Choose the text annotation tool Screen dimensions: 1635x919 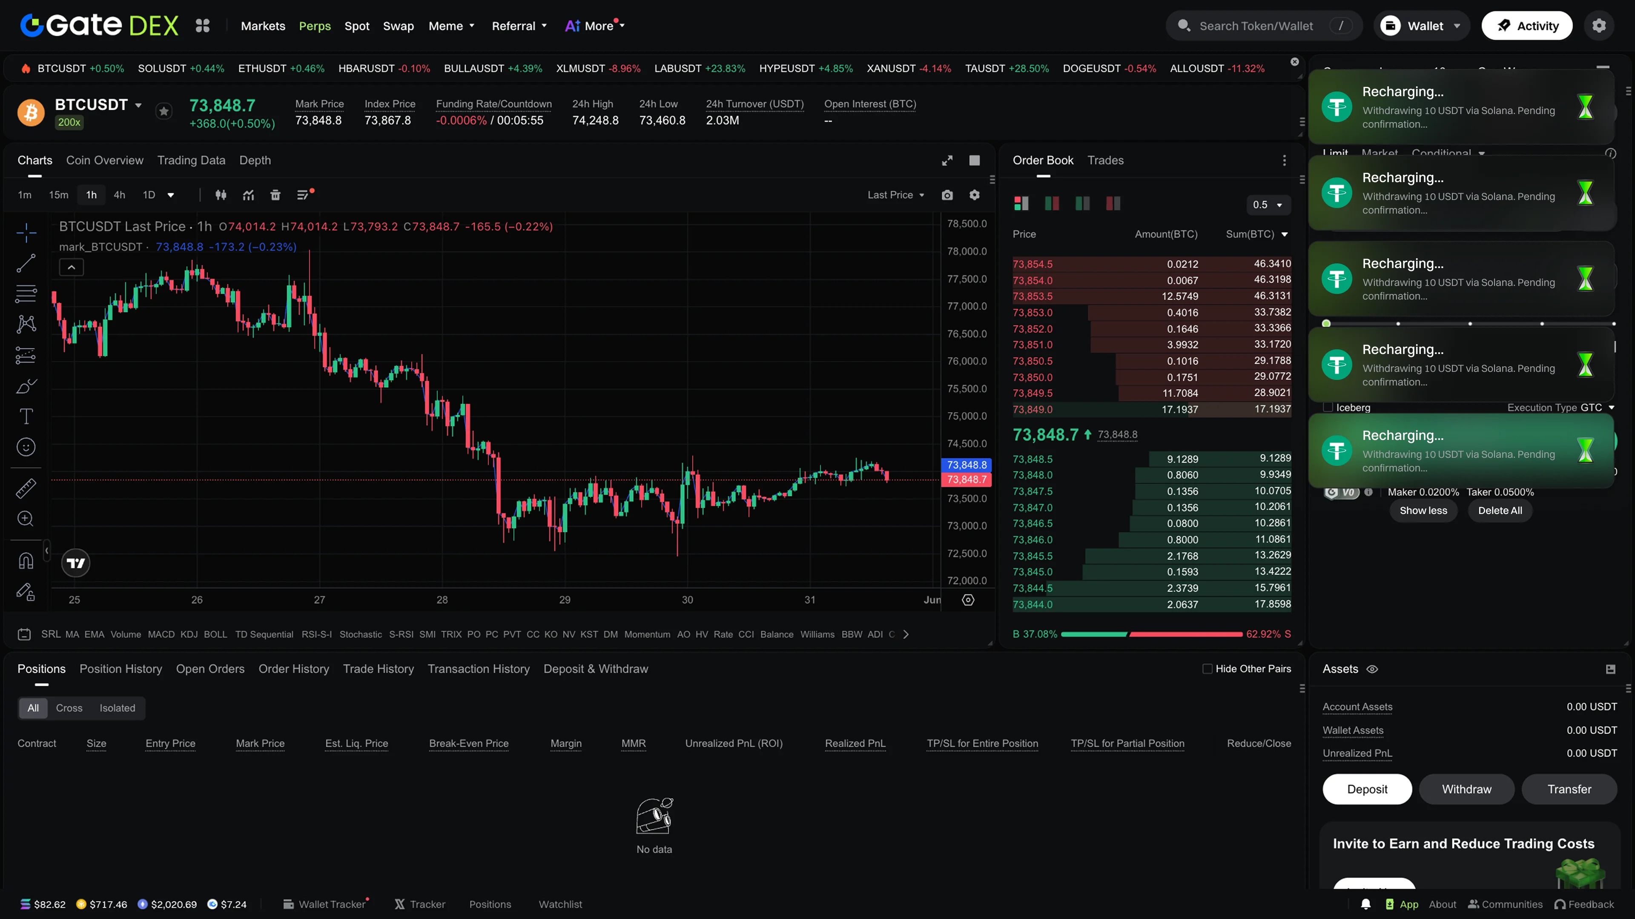26,416
